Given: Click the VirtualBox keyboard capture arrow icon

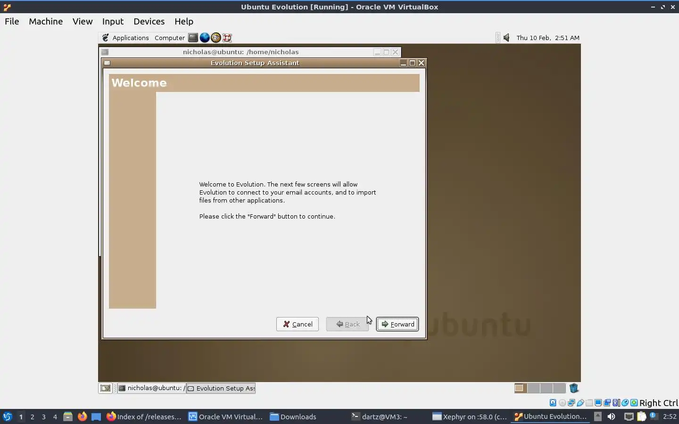Looking at the screenshot, I should [634, 403].
